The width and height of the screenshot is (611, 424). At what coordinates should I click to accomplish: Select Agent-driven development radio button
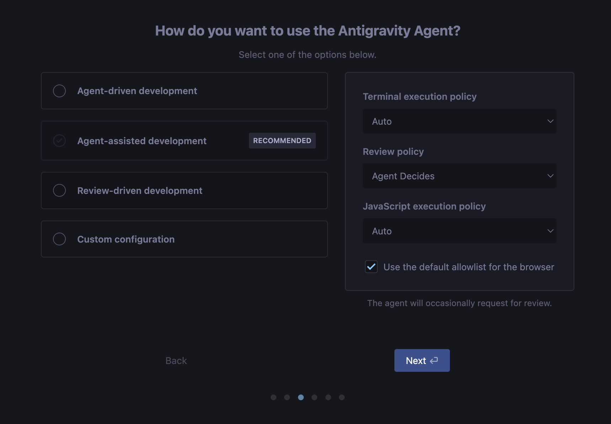[59, 91]
